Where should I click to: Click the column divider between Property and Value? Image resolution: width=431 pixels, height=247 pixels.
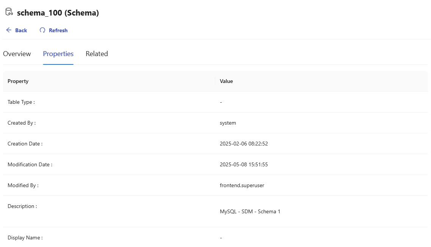click(215, 81)
